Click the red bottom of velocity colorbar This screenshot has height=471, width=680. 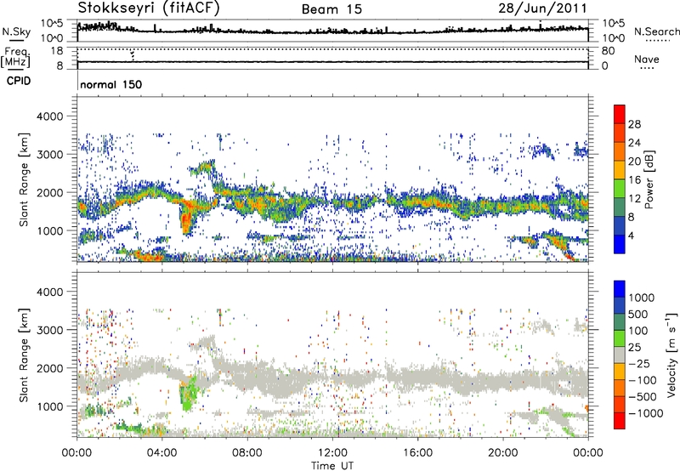(x=620, y=421)
